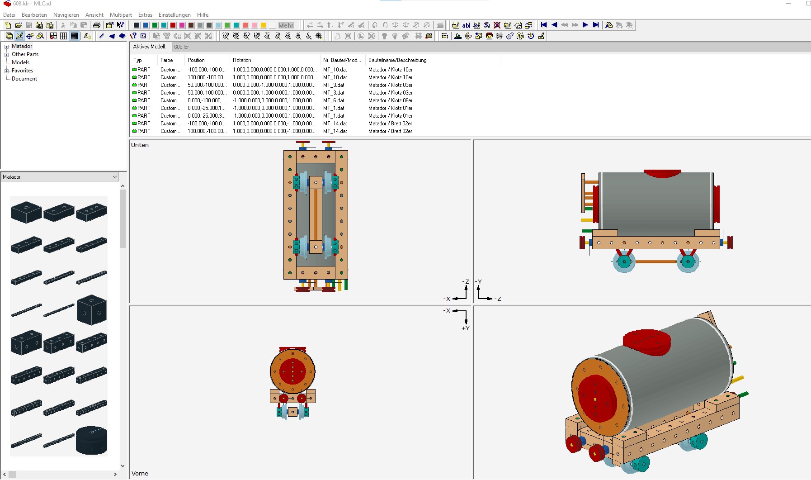Open the Einstellungen menu
Screen dimensions: 811x480
point(174,15)
